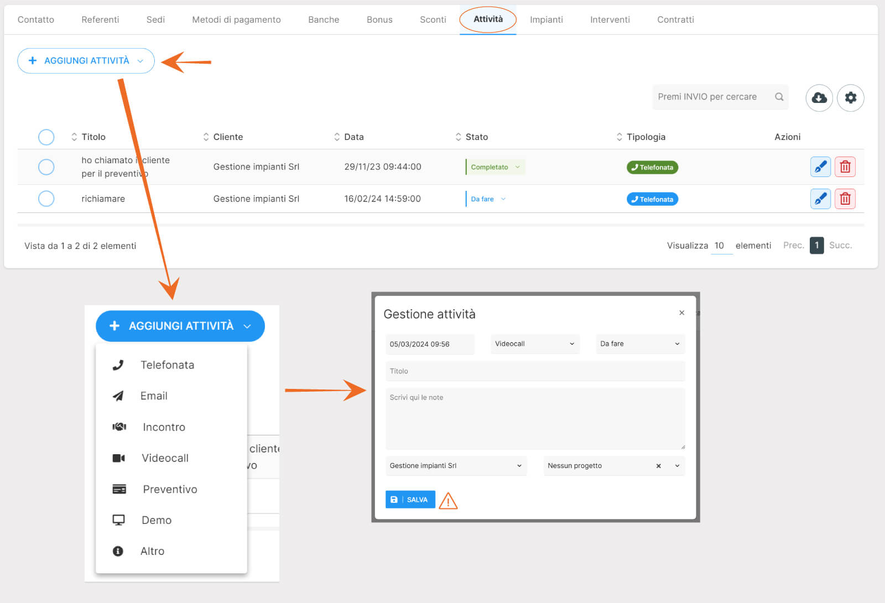
Task: Click the cloud download export icon
Action: point(819,98)
